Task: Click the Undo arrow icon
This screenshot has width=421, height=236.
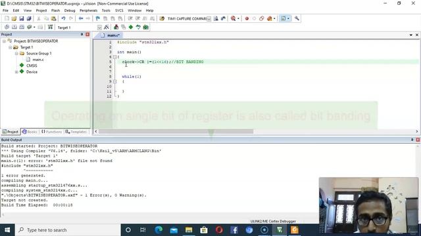Action: pyautogui.click(x=63, y=18)
